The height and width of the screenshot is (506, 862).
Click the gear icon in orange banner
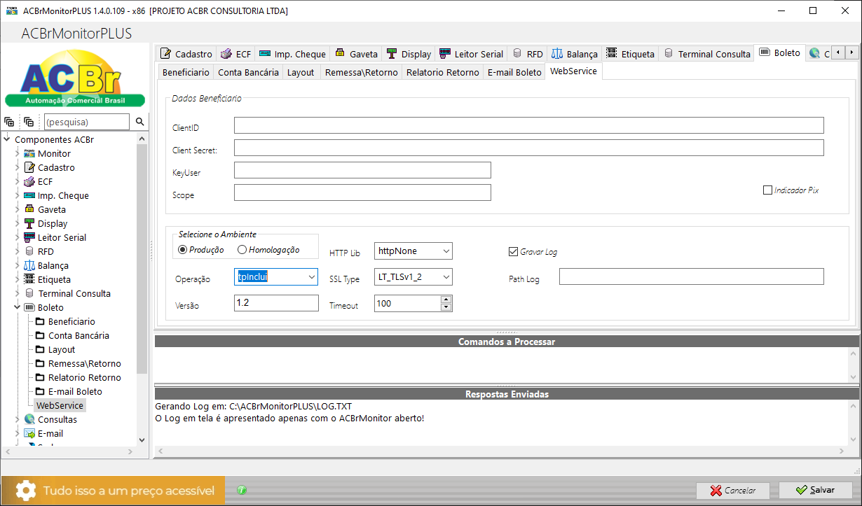(26, 490)
